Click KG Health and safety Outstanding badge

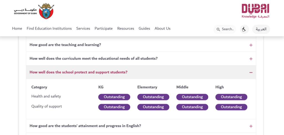coord(114,97)
